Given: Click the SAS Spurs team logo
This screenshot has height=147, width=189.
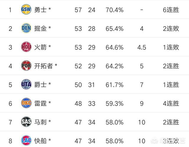Looking at the screenshot, I should (26, 122).
